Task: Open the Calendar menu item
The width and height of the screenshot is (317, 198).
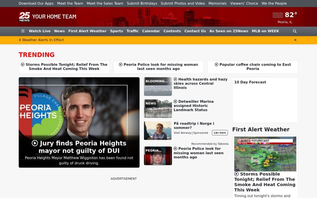Action: click(x=151, y=31)
